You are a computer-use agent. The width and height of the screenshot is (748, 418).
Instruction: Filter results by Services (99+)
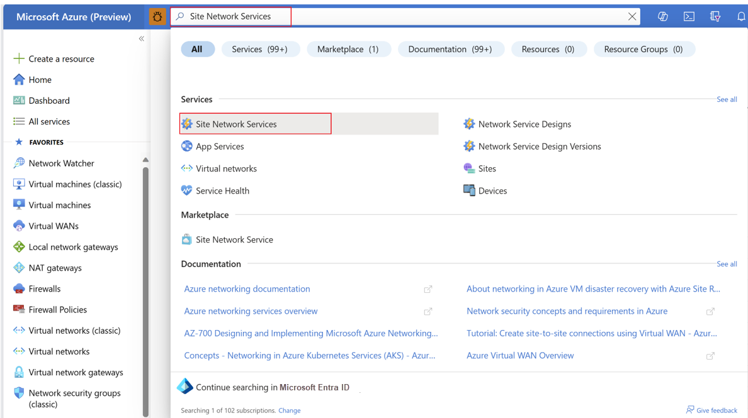click(x=259, y=49)
